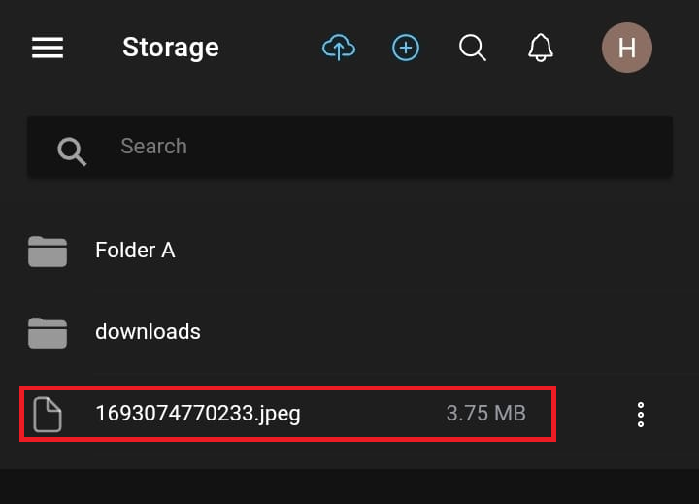Click the Folder A folder icon

tap(47, 252)
